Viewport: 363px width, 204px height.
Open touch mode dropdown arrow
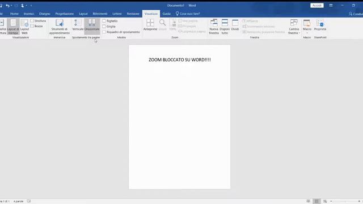pyautogui.click(x=27, y=6)
